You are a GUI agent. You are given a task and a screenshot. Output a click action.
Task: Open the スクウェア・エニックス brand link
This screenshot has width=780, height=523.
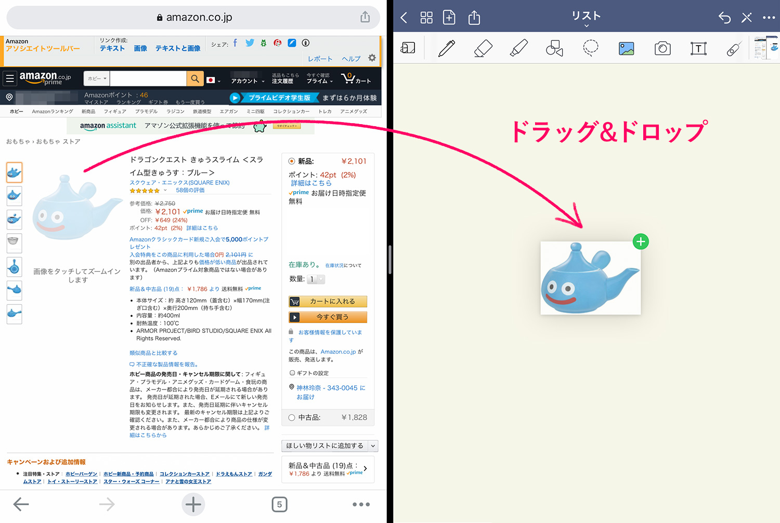point(179,183)
